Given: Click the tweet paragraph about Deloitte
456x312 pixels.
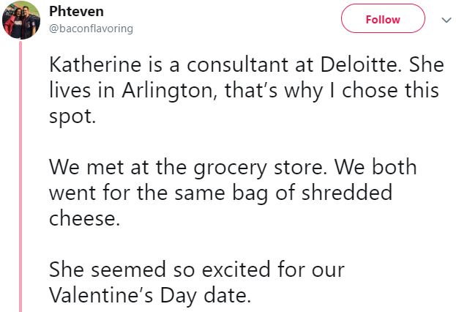Looking at the screenshot, I should [247, 90].
